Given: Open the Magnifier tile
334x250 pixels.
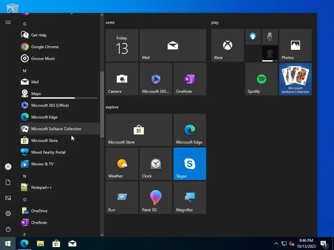Looking at the screenshot, I should click(x=190, y=198).
